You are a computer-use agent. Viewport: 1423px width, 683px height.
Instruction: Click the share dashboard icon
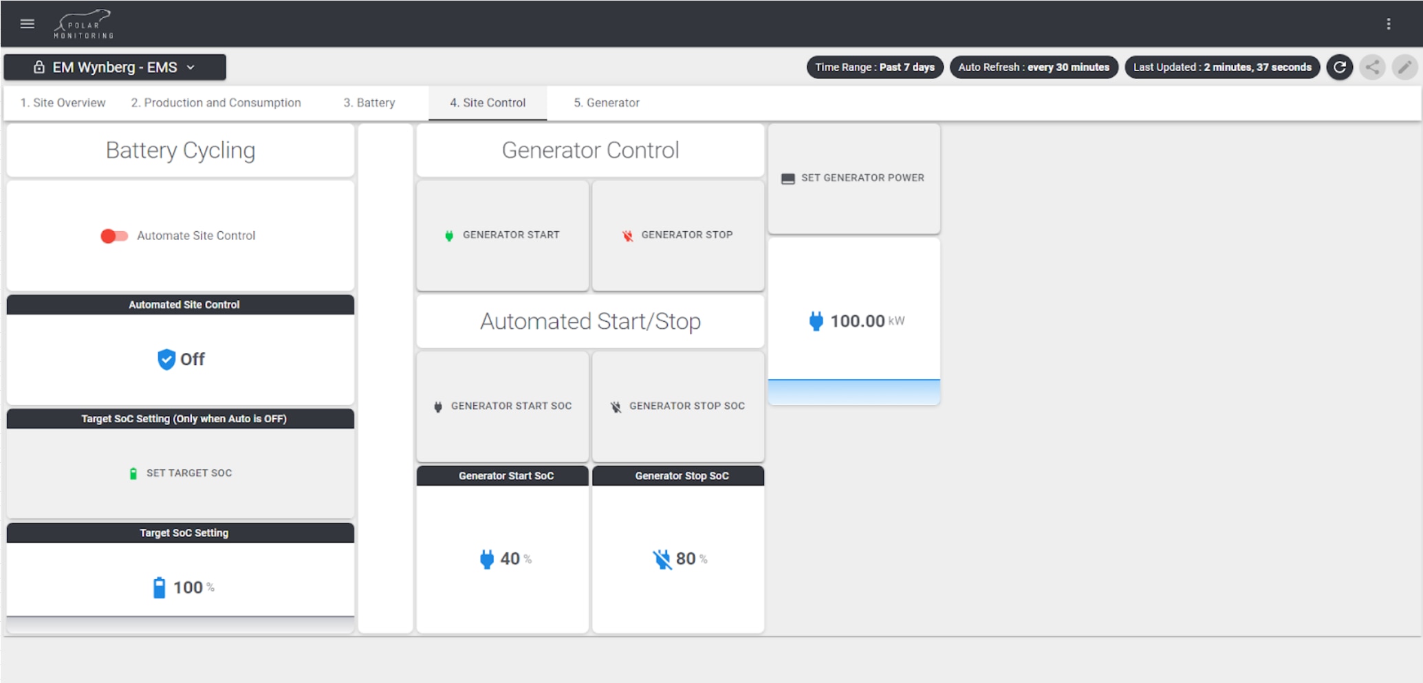(x=1372, y=67)
